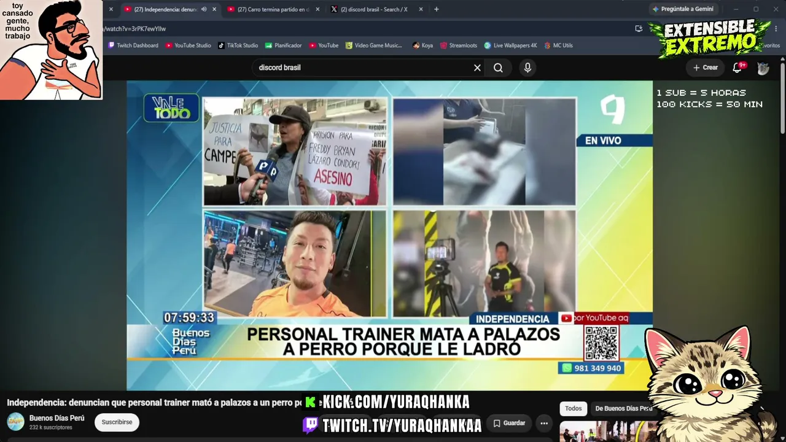
Task: Open a new browser tab
Action: pyautogui.click(x=437, y=9)
